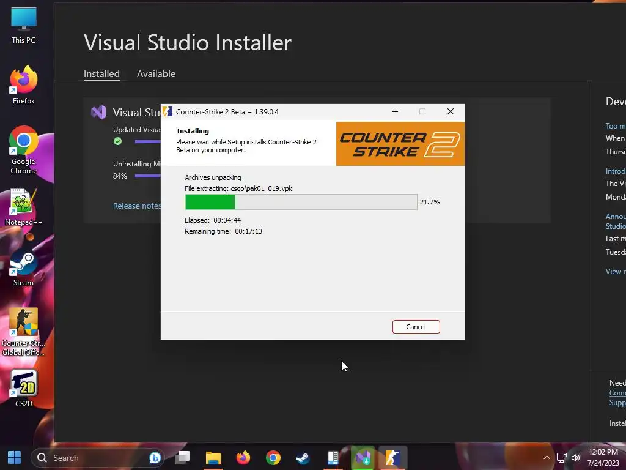Open the This PC desktop icon

pos(24,24)
